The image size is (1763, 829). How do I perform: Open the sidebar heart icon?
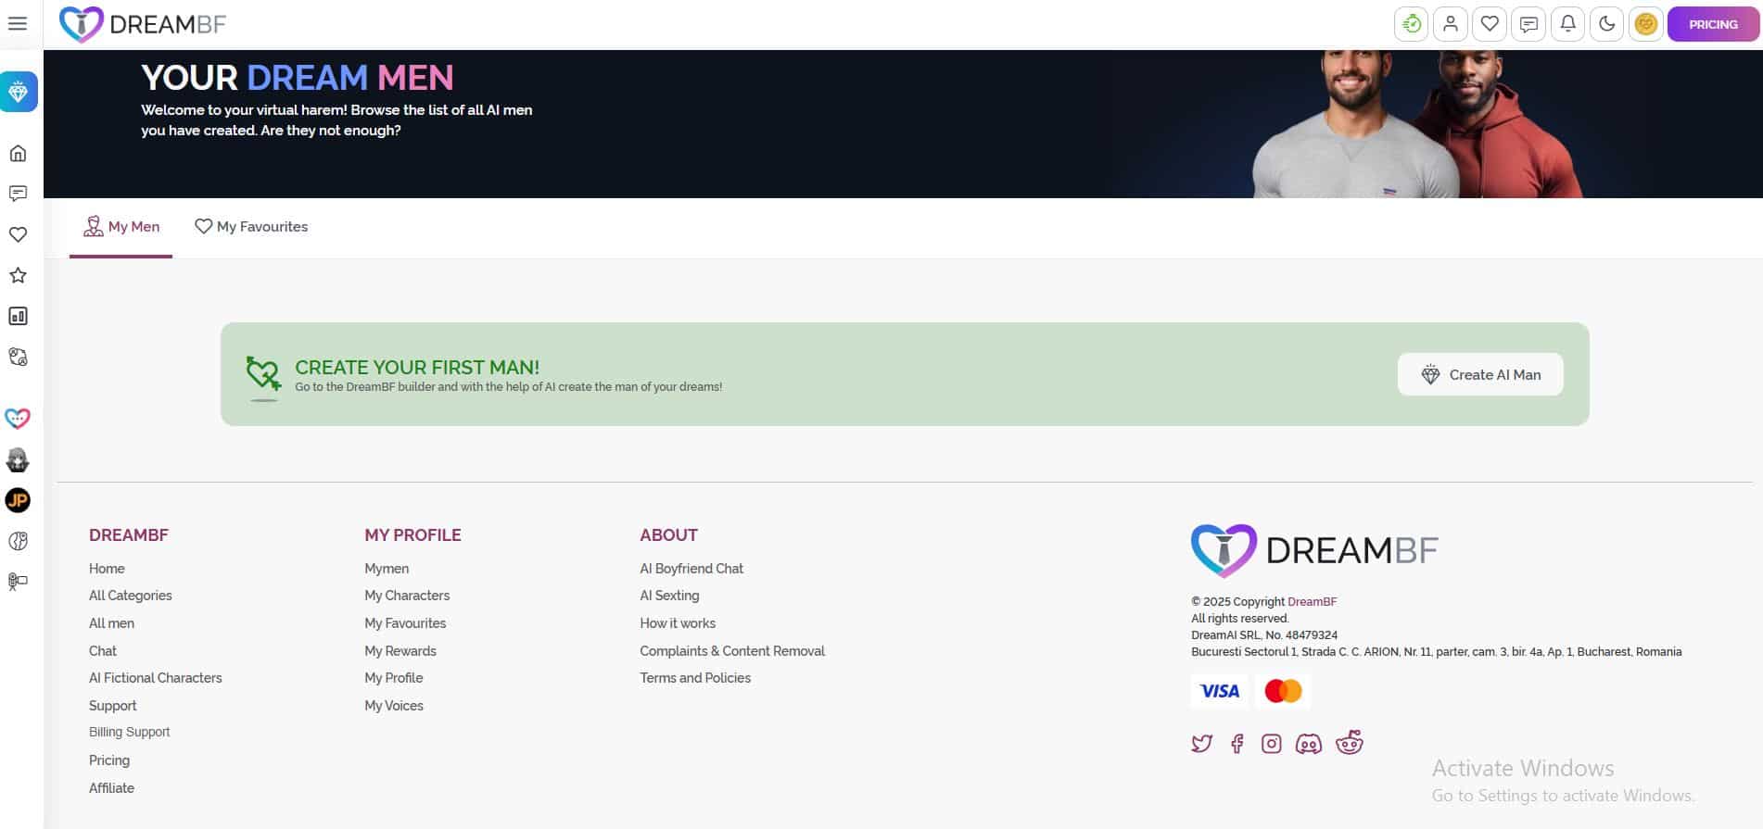(18, 234)
